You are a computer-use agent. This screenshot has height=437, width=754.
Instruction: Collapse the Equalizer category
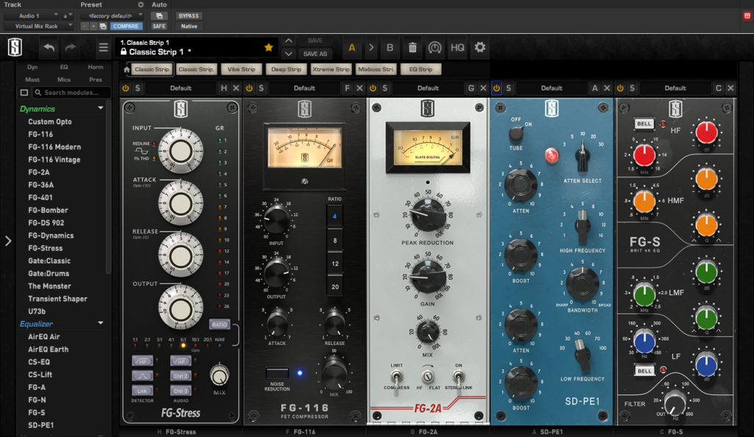(100, 323)
